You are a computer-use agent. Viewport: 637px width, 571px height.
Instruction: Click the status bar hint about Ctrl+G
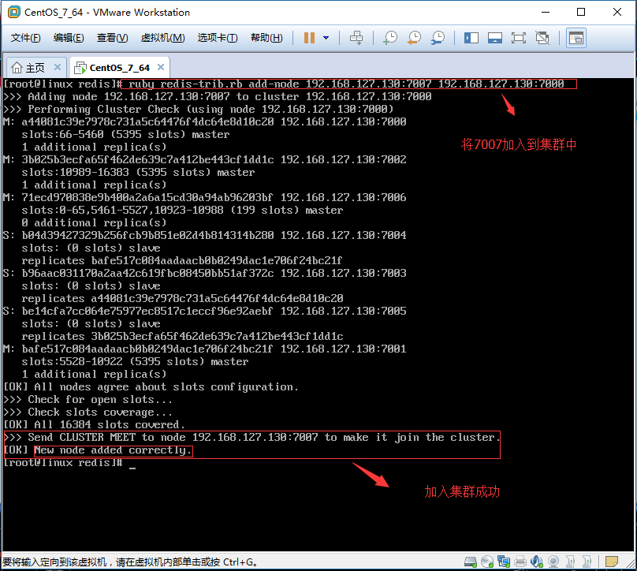(x=129, y=562)
